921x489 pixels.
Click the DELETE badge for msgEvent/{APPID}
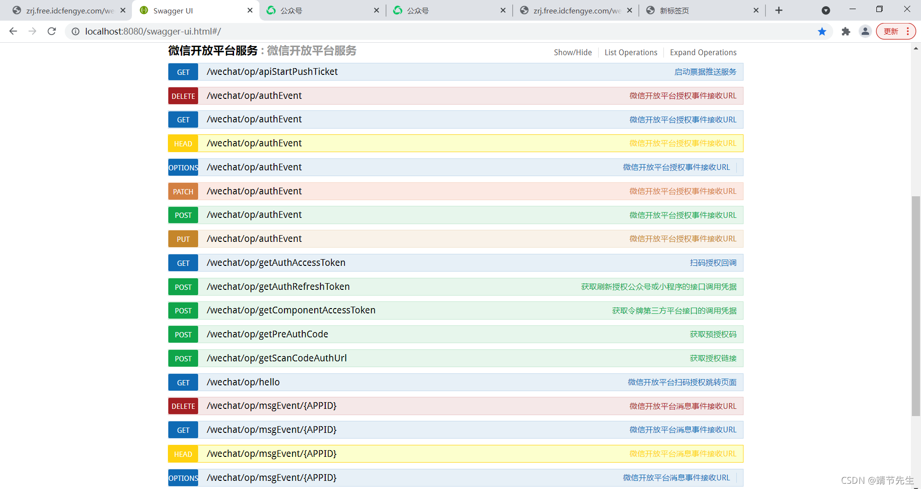tap(183, 406)
